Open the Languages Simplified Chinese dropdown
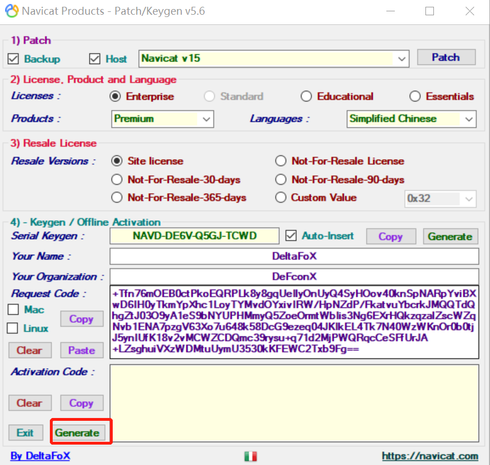 pyautogui.click(x=411, y=119)
